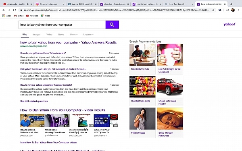Open YouTube bookmark in bookmarks bar

coord(32,16)
